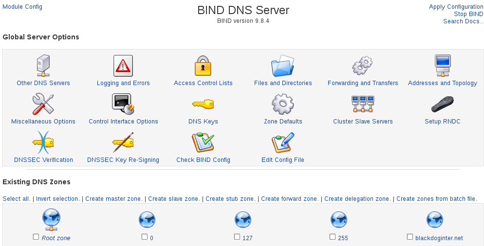Click the Stop BIND link
Screen dimensions: 484x246
[x=468, y=14]
